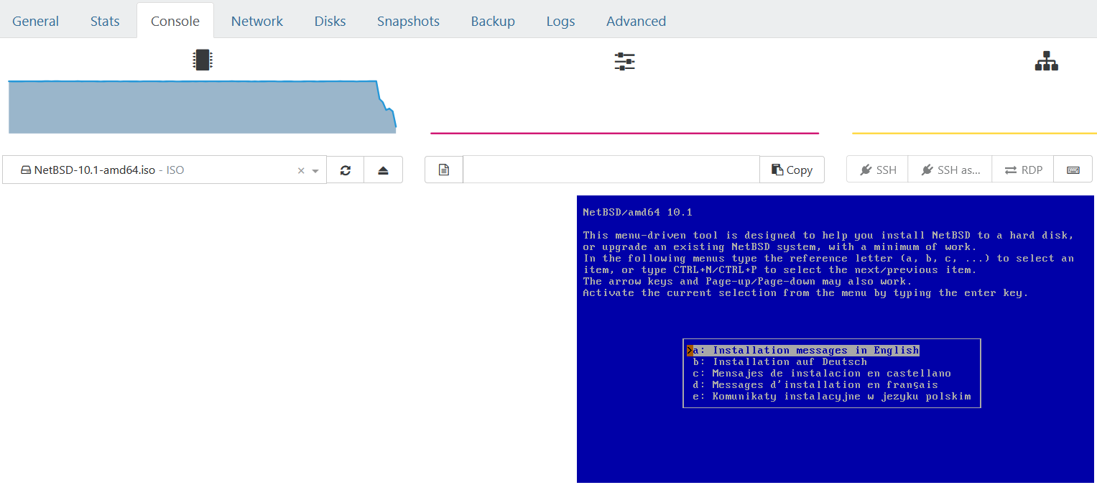
Task: Click the CPU chip icon
Action: (x=203, y=60)
